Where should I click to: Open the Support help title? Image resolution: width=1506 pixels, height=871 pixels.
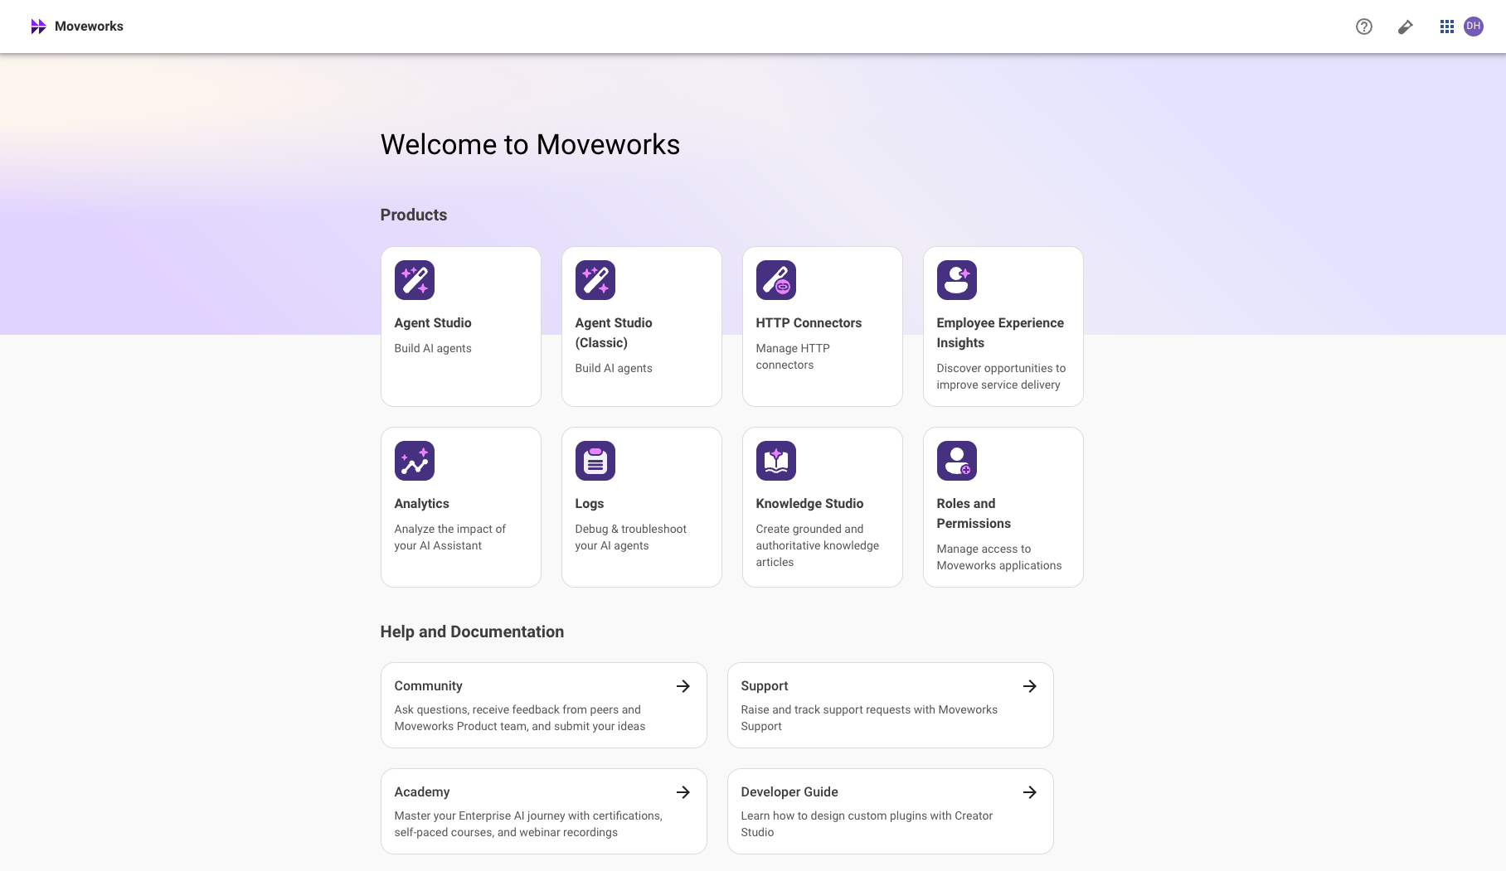[x=765, y=686]
